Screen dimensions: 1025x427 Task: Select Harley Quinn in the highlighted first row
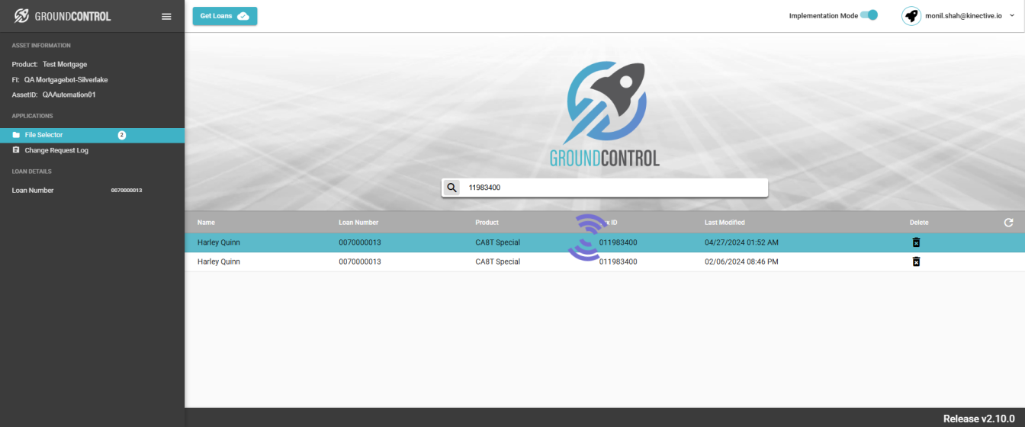[x=219, y=242]
